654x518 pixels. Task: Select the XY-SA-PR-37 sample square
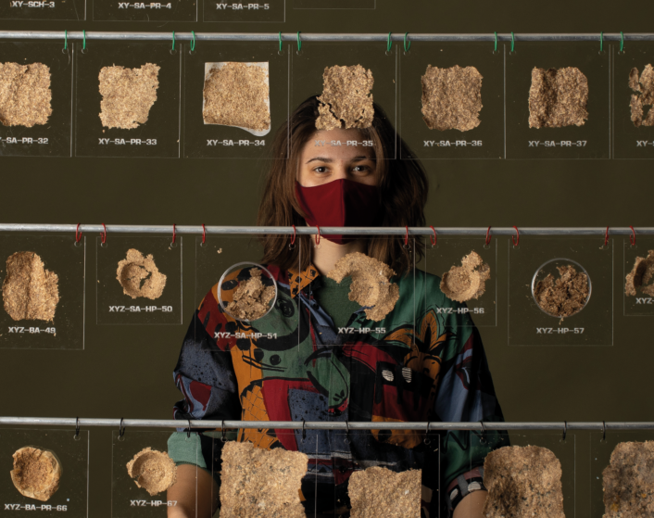pos(558,97)
